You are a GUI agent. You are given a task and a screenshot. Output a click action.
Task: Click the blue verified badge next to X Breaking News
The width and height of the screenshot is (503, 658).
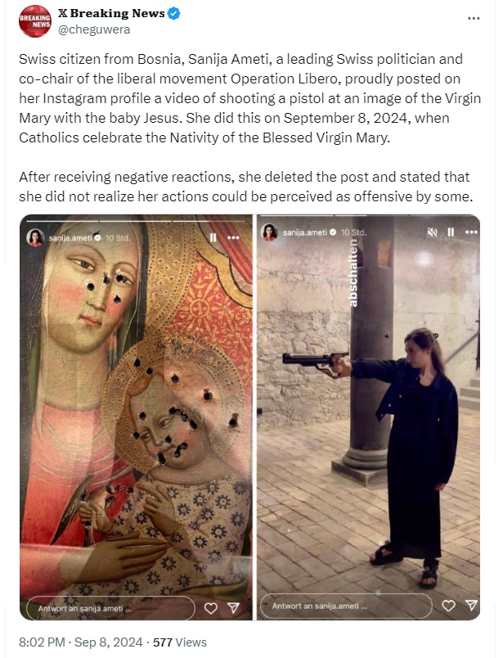coord(174,13)
